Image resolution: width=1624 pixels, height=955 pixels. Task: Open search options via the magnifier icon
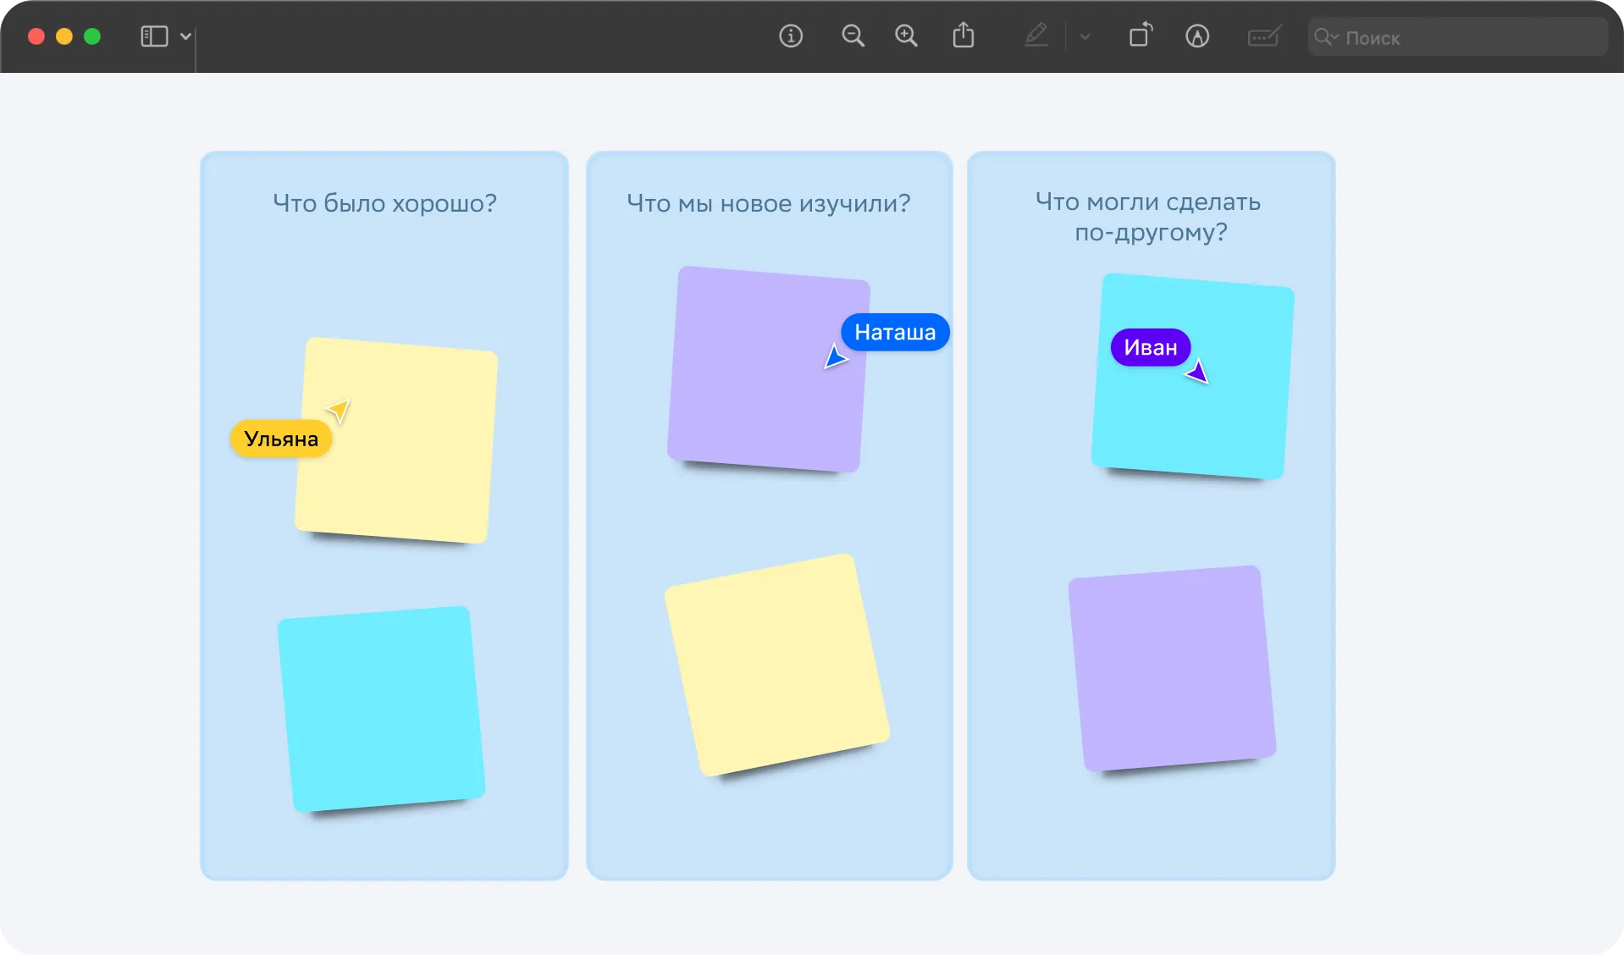(x=1324, y=37)
